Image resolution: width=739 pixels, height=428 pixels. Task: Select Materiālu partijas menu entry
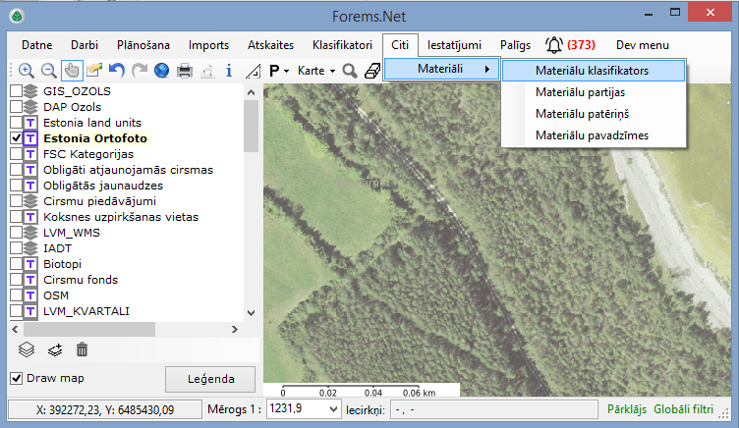tap(594, 92)
